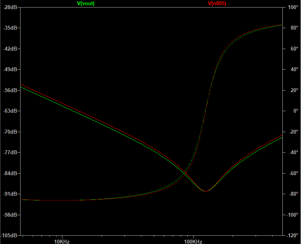The width and height of the screenshot is (301, 244).
Task: Click the 60° phase axis label
Action: tap(294, 49)
